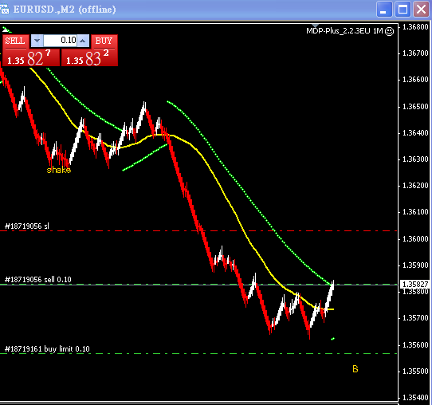Click the yellow 'B' marker on chart
432x405 pixels.
tap(355, 369)
